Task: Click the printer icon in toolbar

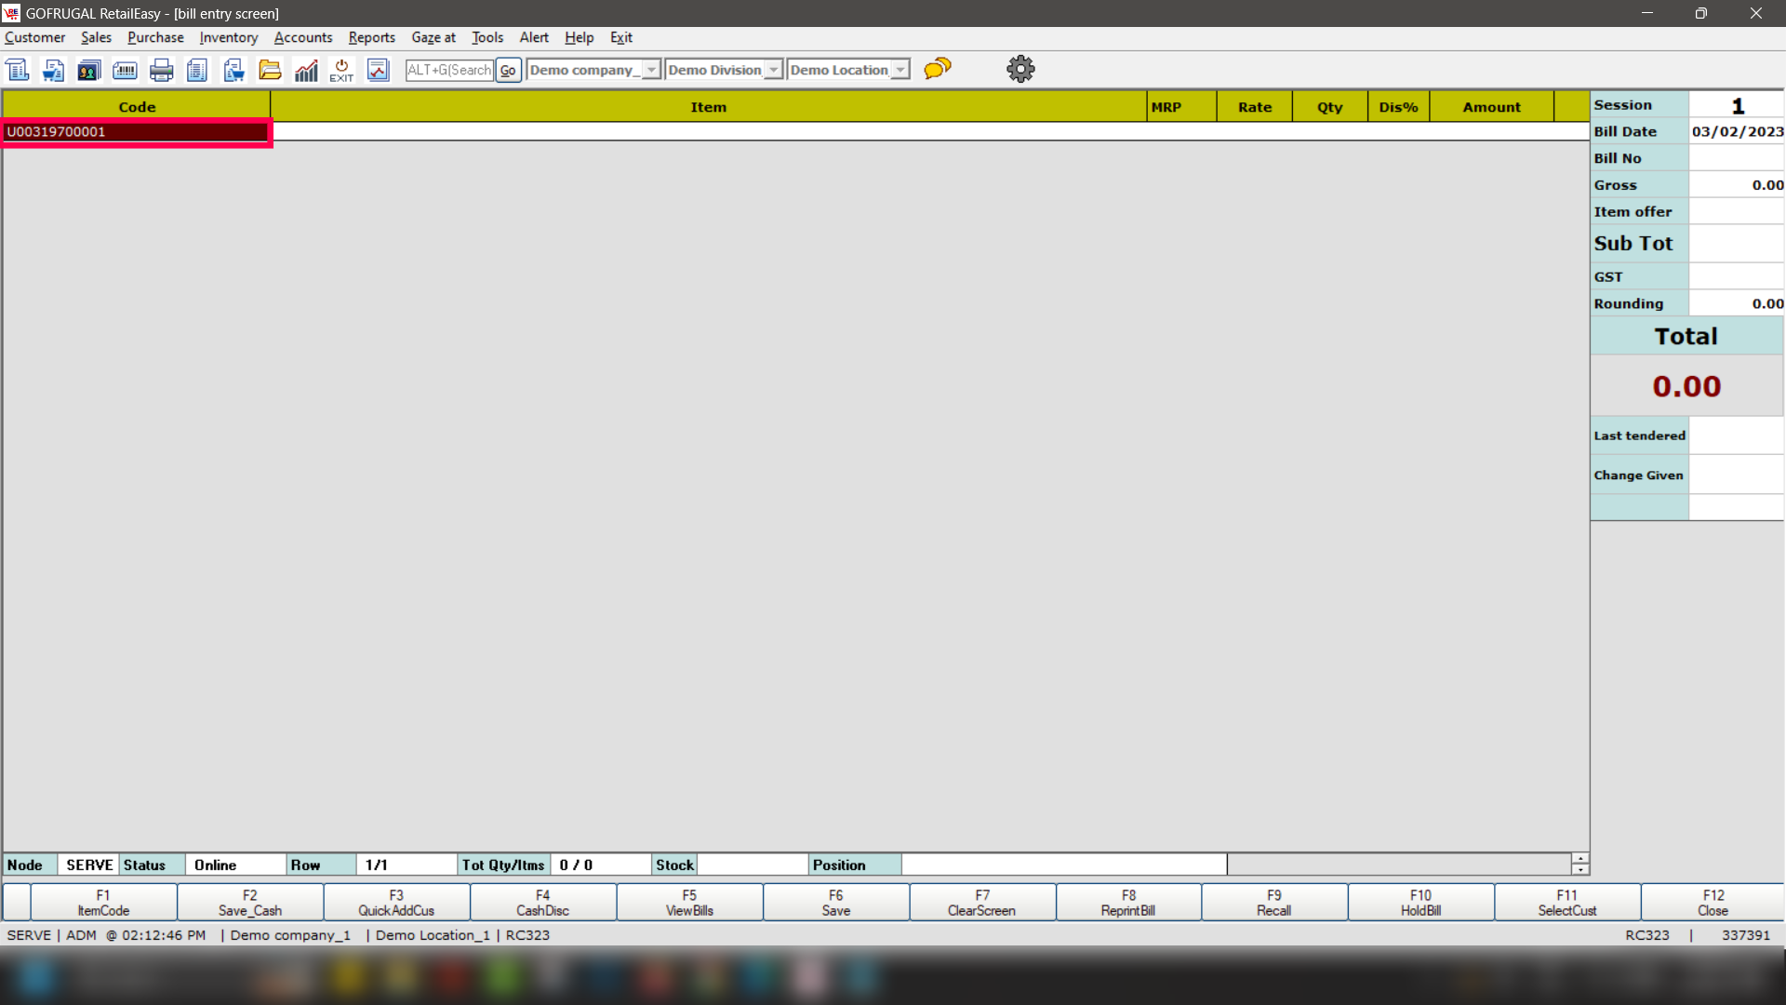Action: coord(161,70)
